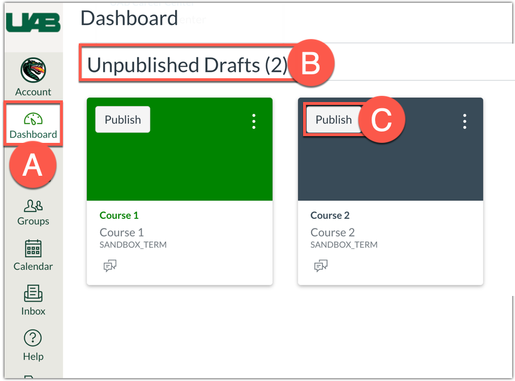Open the Course 1 title link
515x381 pixels.
(119, 215)
